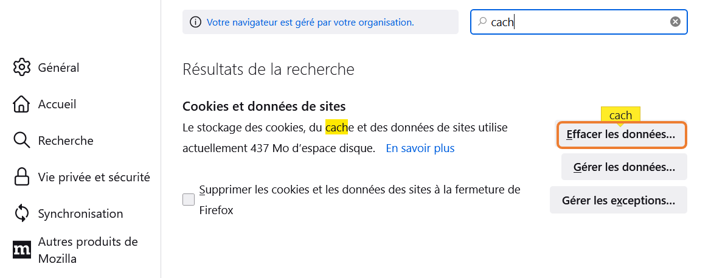Open Gérer les exceptions dialog

pyautogui.click(x=619, y=200)
